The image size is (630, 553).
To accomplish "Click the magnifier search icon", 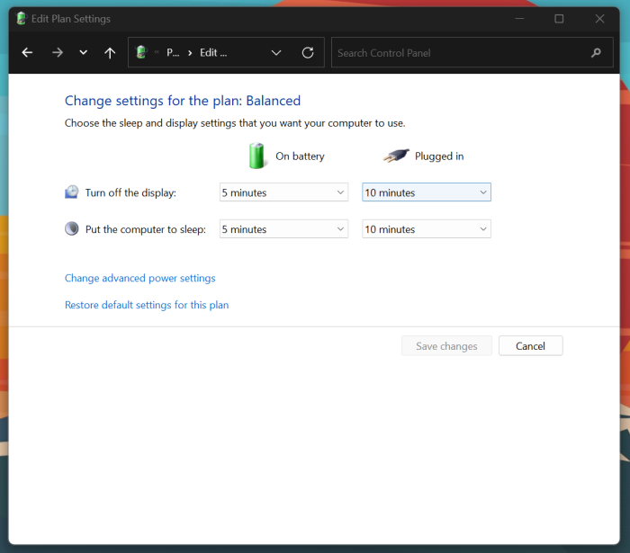I will click(596, 52).
